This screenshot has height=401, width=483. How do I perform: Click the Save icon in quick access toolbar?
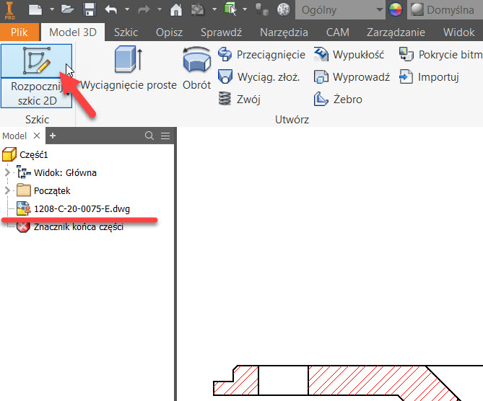[x=90, y=10]
